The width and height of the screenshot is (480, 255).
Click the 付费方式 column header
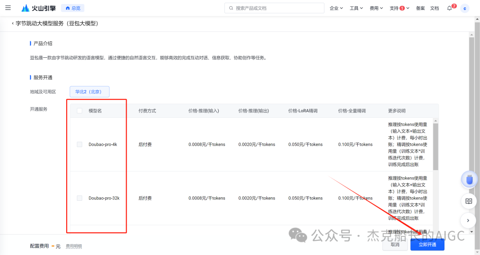pos(147,111)
